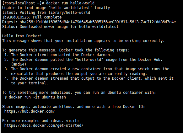183x133 pixels.
Task: Click 'For more examples and ideas' line
Action: coord(40,121)
